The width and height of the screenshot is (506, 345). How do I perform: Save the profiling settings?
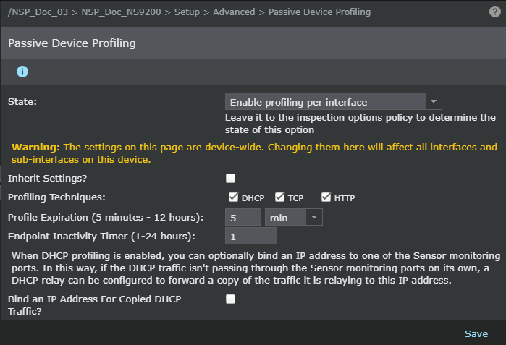tap(476, 333)
